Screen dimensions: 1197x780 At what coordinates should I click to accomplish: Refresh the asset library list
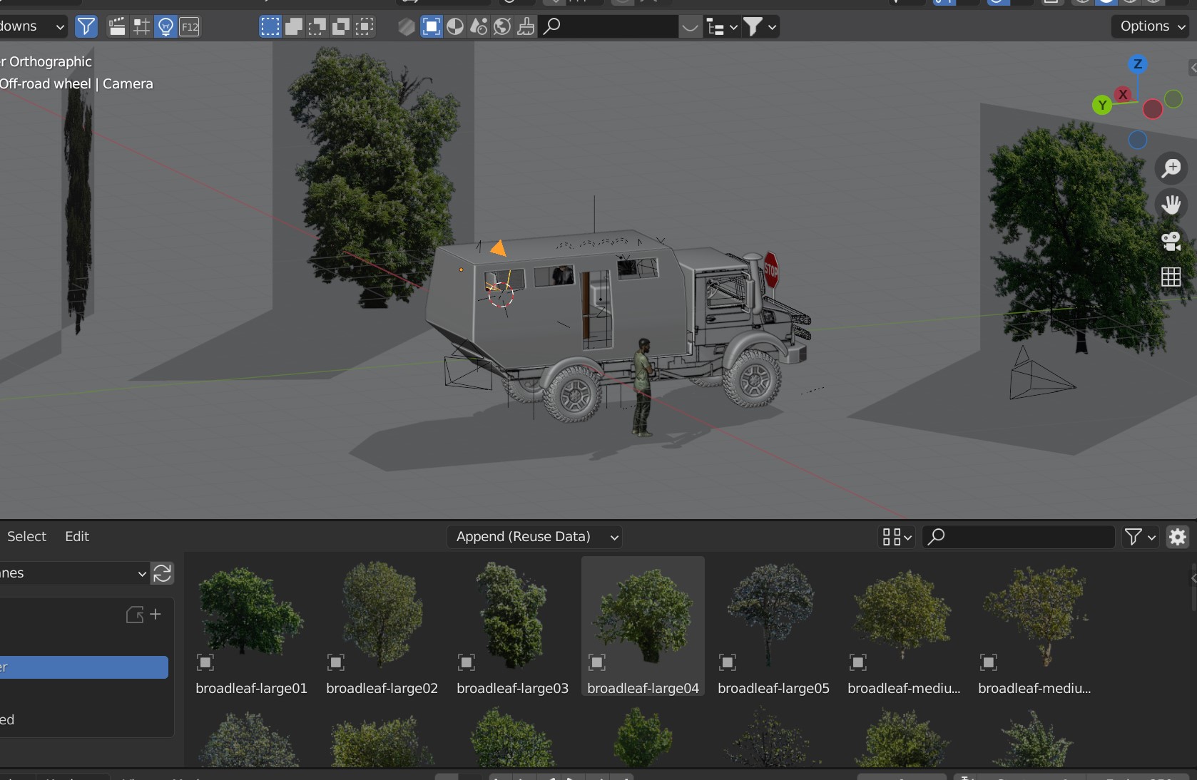coord(163,573)
